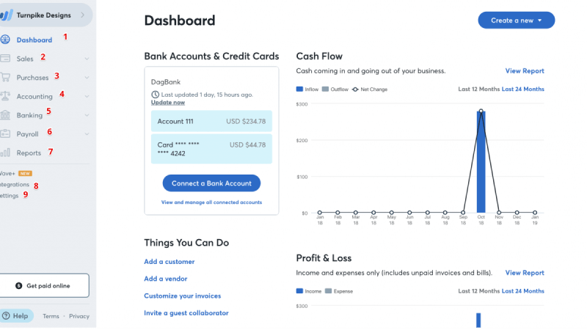This screenshot has height=330, width=587.
Task: Click the Payroll badge icon
Action: 5,133
